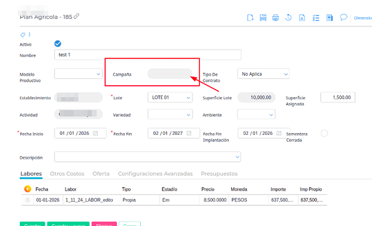
Task: Click the link icon beside Plan Agricola - 185
Action: click(x=76, y=16)
